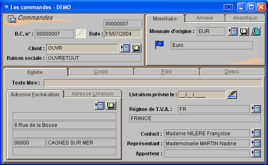Click the Commandes envelope icon
Viewport: 268px width, 165px height.
click(x=12, y=19)
